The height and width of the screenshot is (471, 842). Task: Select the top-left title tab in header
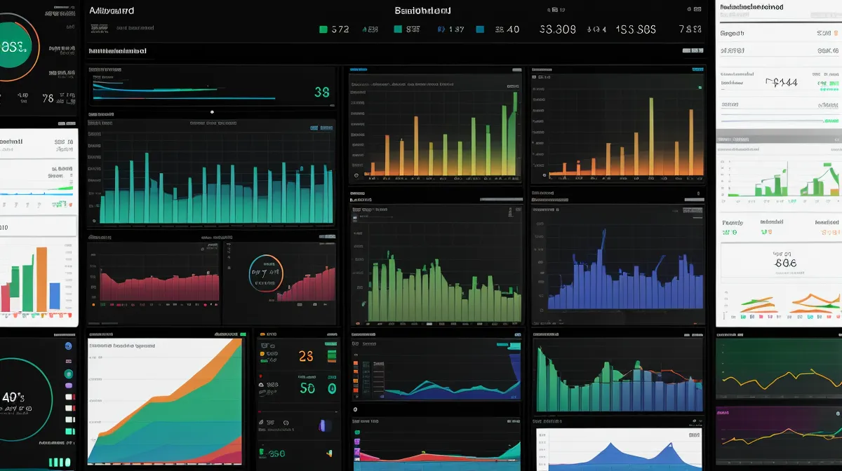click(112, 11)
